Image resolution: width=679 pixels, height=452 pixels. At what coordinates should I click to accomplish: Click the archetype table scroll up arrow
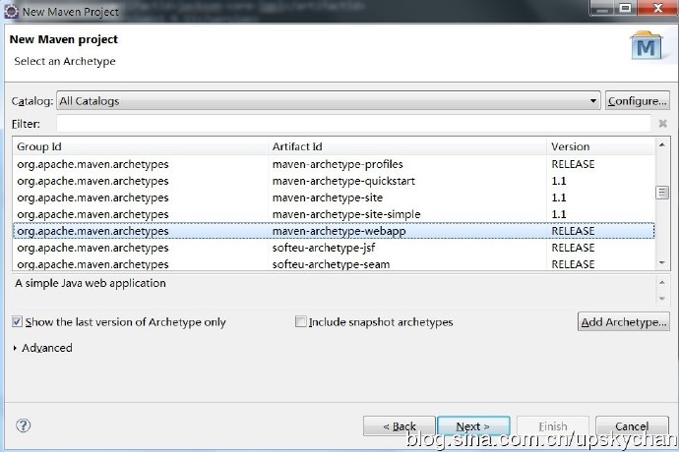[x=662, y=144]
